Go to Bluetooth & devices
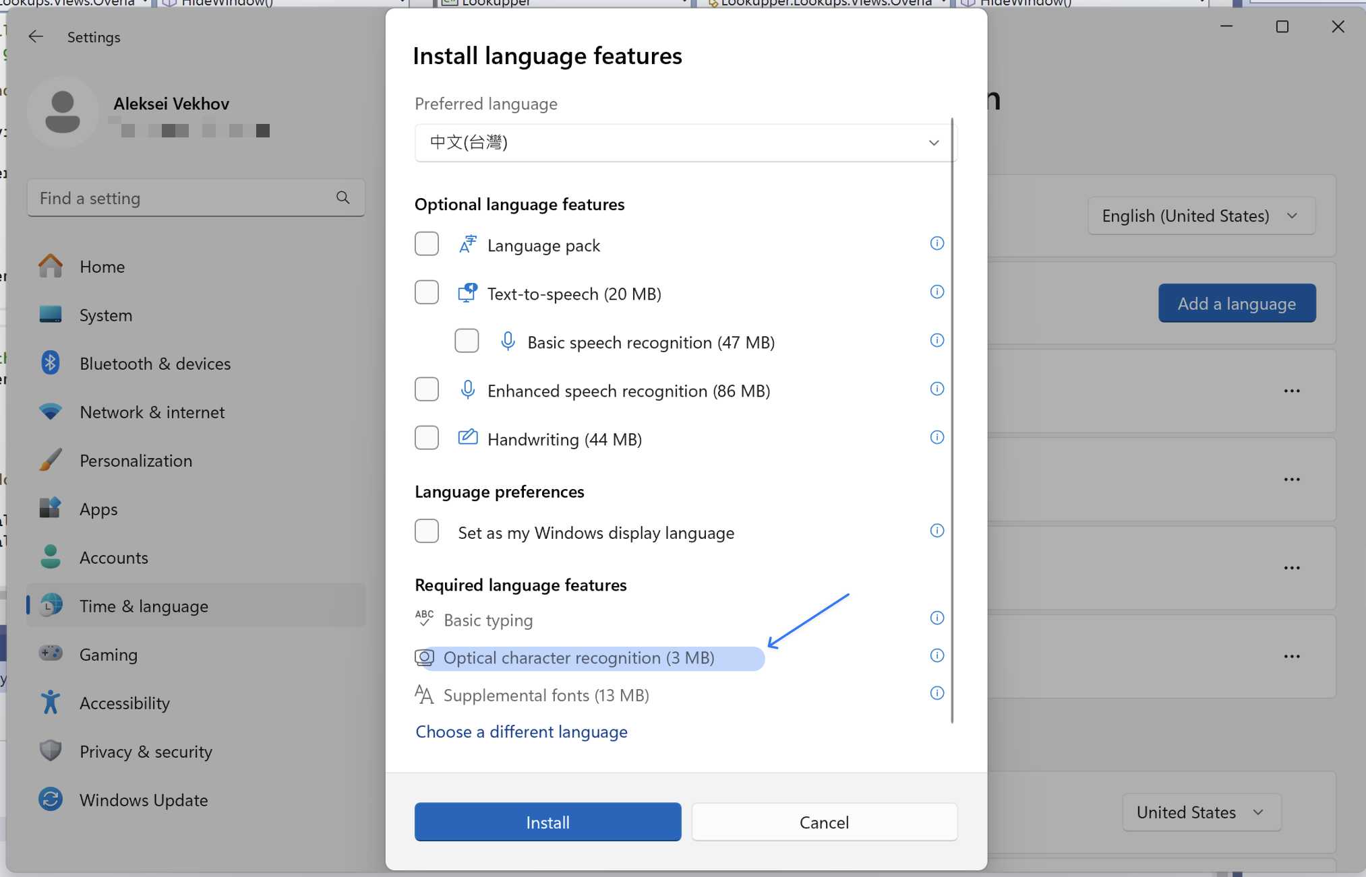The image size is (1366, 877). 196,363
